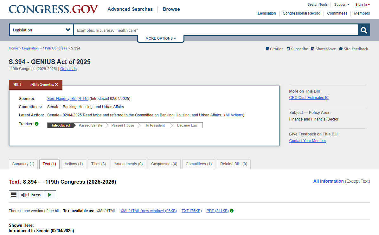
Task: Open the Sign In dropdown
Action: click(x=363, y=4)
